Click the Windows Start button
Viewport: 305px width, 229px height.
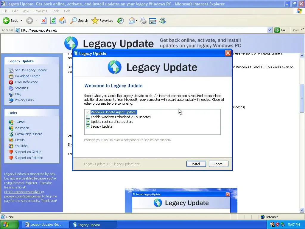[x=9, y=225]
